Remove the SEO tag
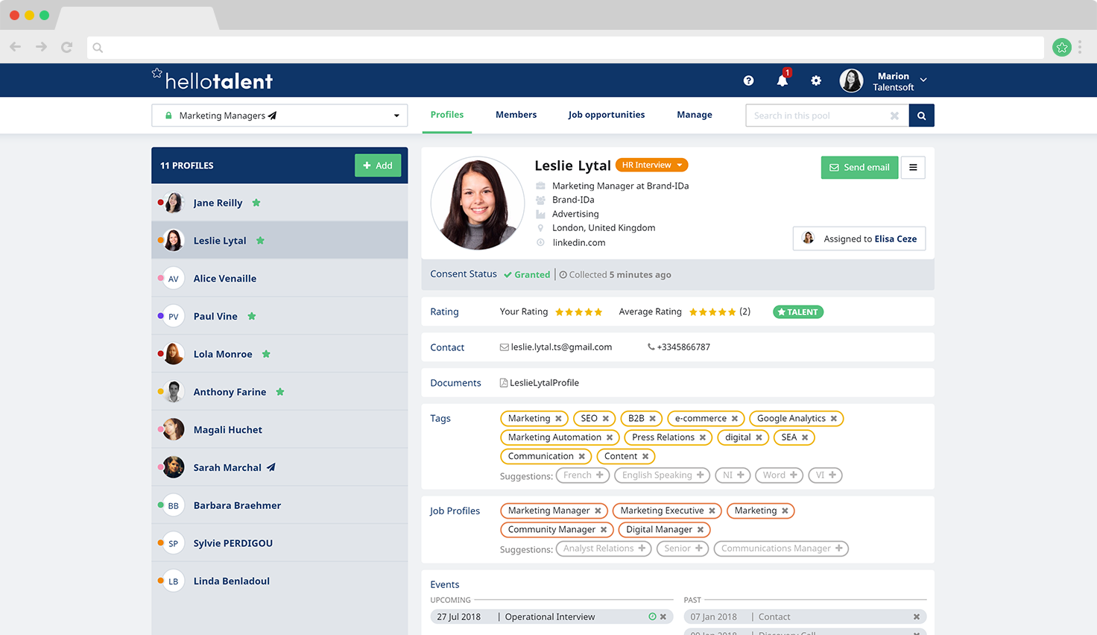Viewport: 1097px width, 635px height. pyautogui.click(x=605, y=419)
